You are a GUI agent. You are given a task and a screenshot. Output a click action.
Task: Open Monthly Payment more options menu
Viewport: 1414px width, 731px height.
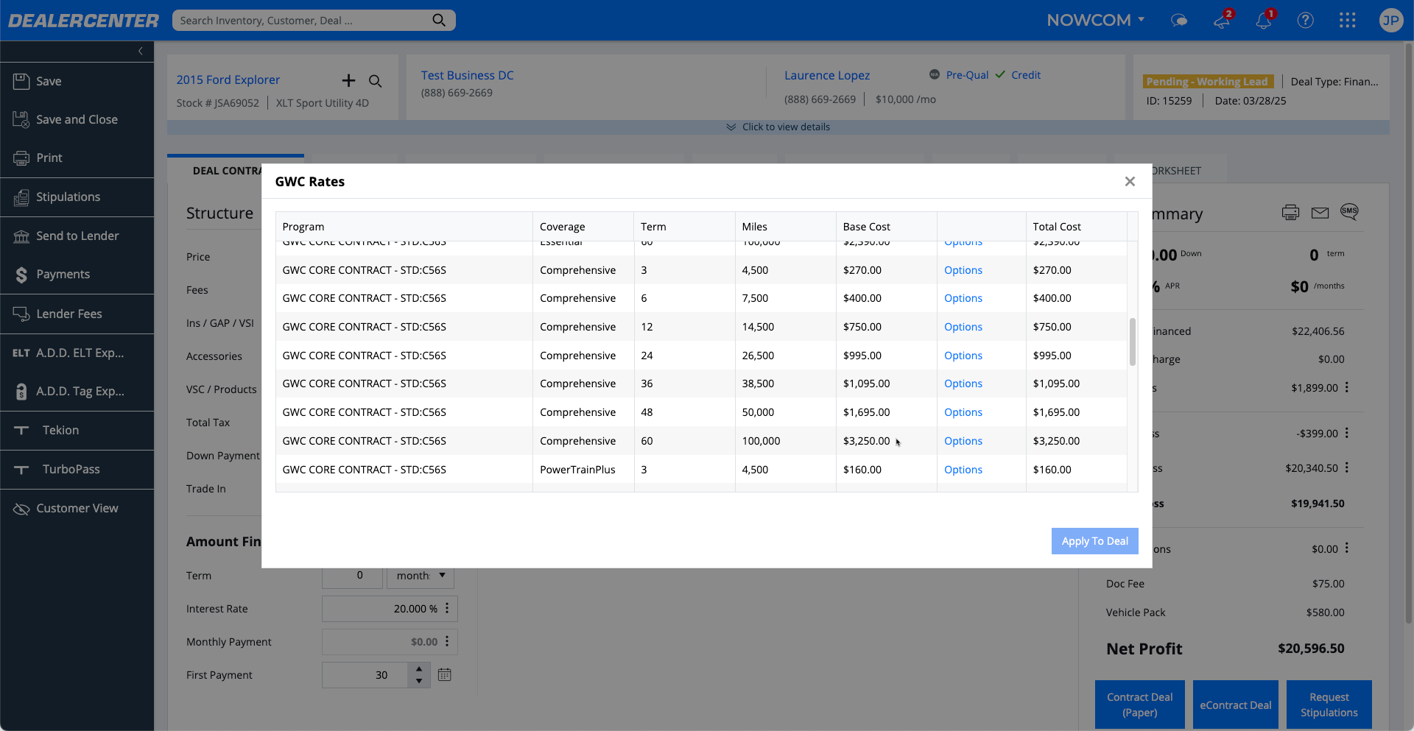pyautogui.click(x=447, y=642)
